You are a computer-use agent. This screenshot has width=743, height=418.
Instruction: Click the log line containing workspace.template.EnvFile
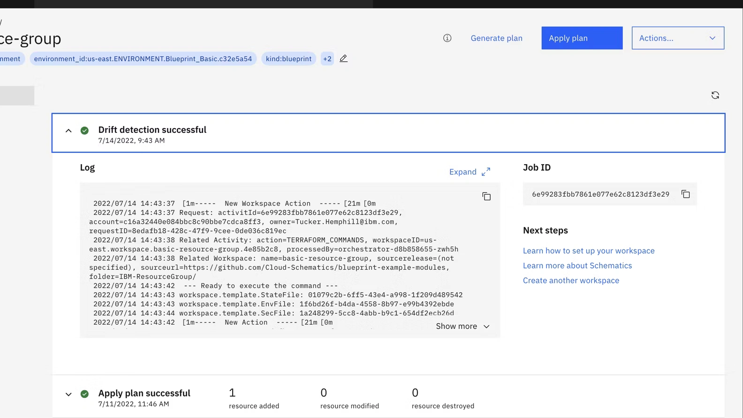pyautogui.click(x=273, y=304)
